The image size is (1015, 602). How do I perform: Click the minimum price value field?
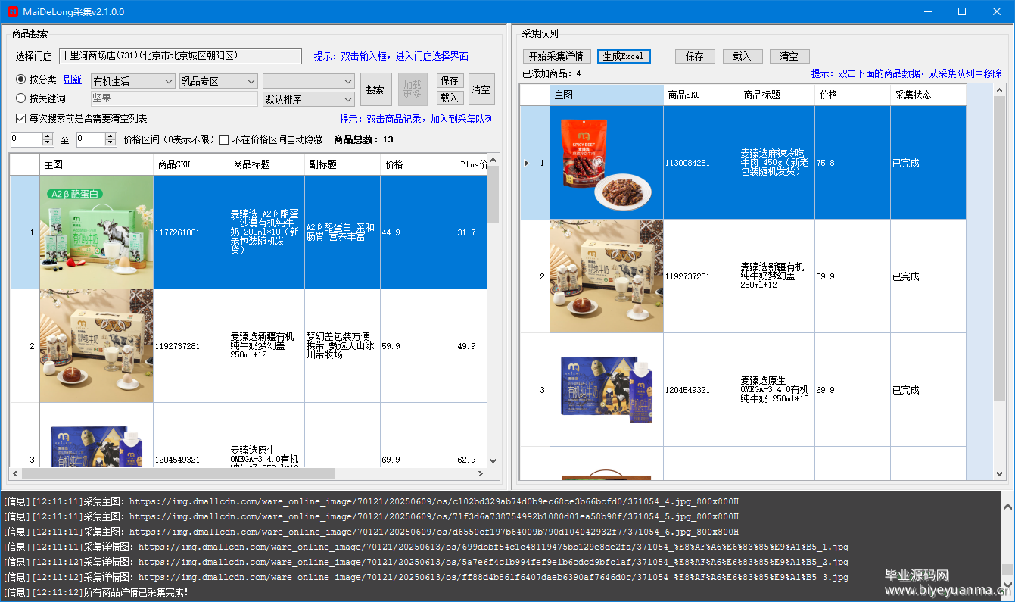pos(26,139)
